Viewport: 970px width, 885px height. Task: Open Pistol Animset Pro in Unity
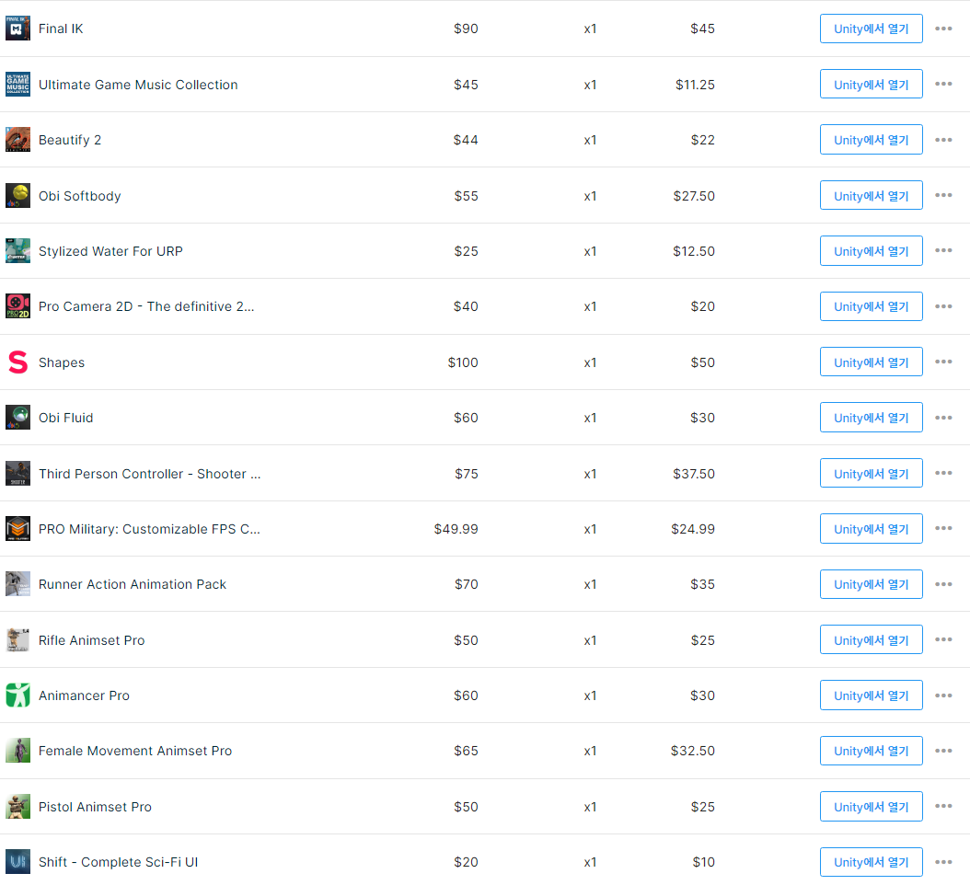[871, 807]
